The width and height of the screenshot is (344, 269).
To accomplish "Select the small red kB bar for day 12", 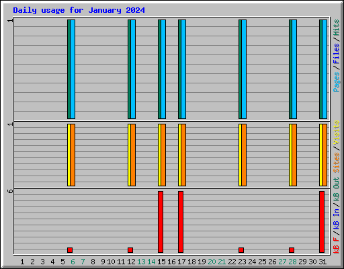I will [130, 250].
